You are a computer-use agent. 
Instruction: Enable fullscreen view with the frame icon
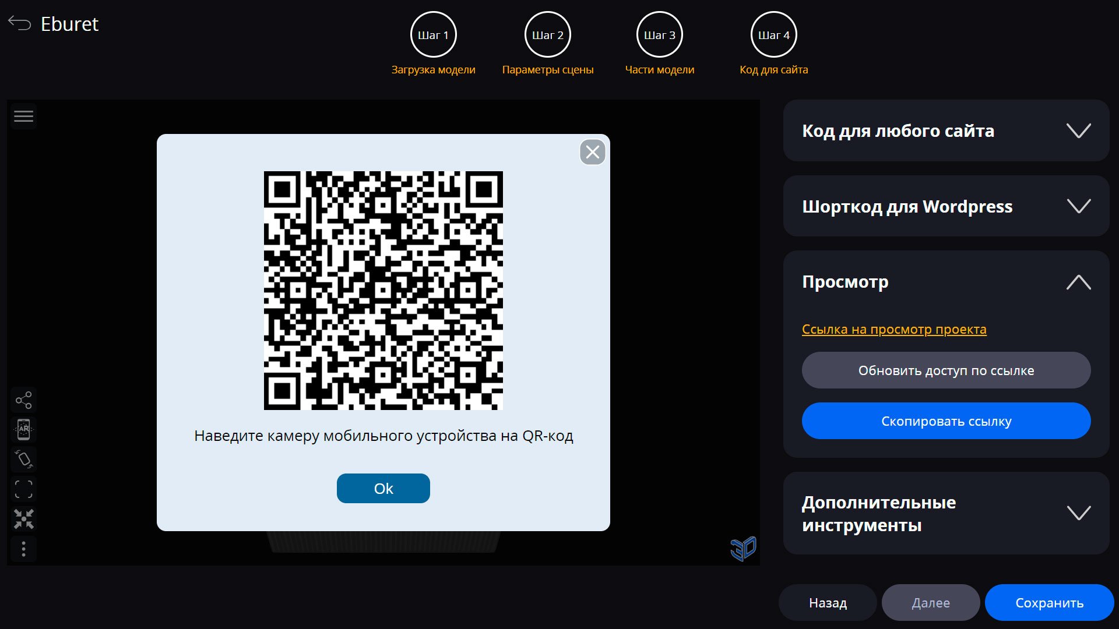[x=23, y=489]
